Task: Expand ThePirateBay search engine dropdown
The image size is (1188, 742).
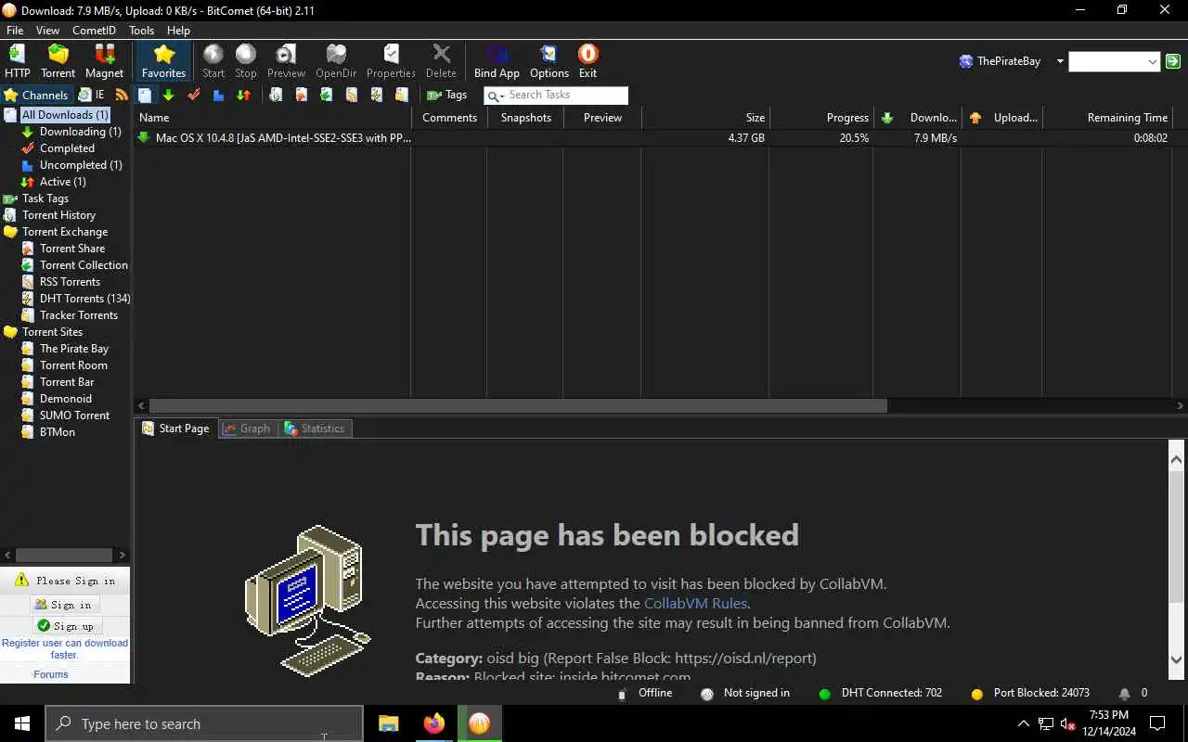Action: [x=1060, y=61]
